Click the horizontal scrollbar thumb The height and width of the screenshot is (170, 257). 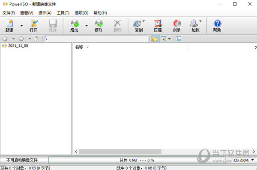point(120,152)
